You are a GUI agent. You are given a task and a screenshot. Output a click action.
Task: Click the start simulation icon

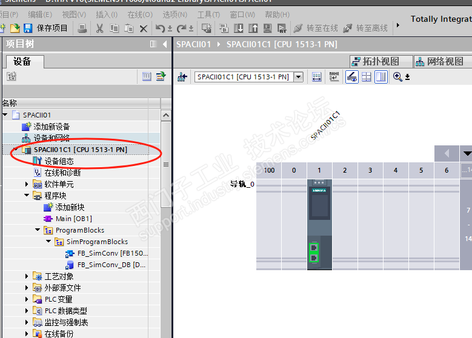coord(267,28)
